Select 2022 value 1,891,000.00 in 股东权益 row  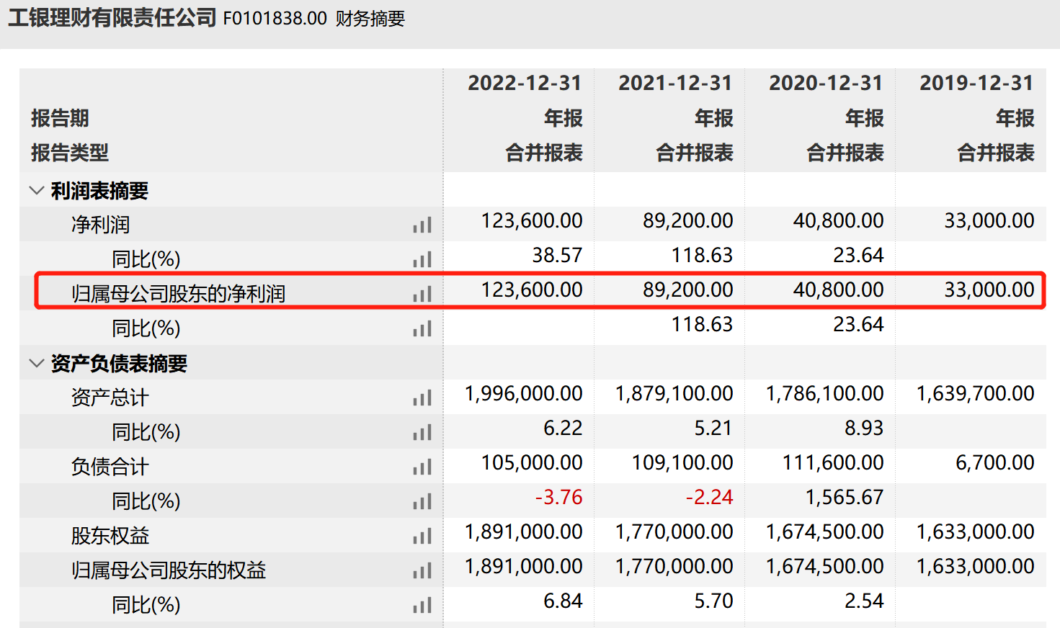(x=524, y=531)
